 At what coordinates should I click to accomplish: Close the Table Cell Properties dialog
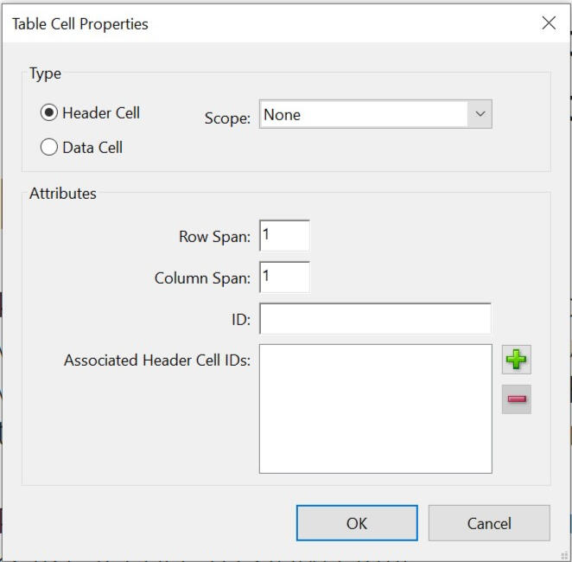pos(549,23)
